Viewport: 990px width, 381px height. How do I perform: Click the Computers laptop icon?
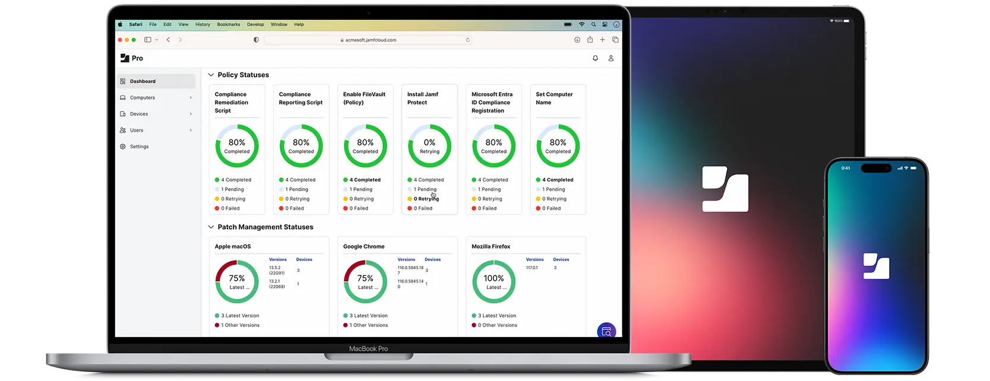coord(123,98)
